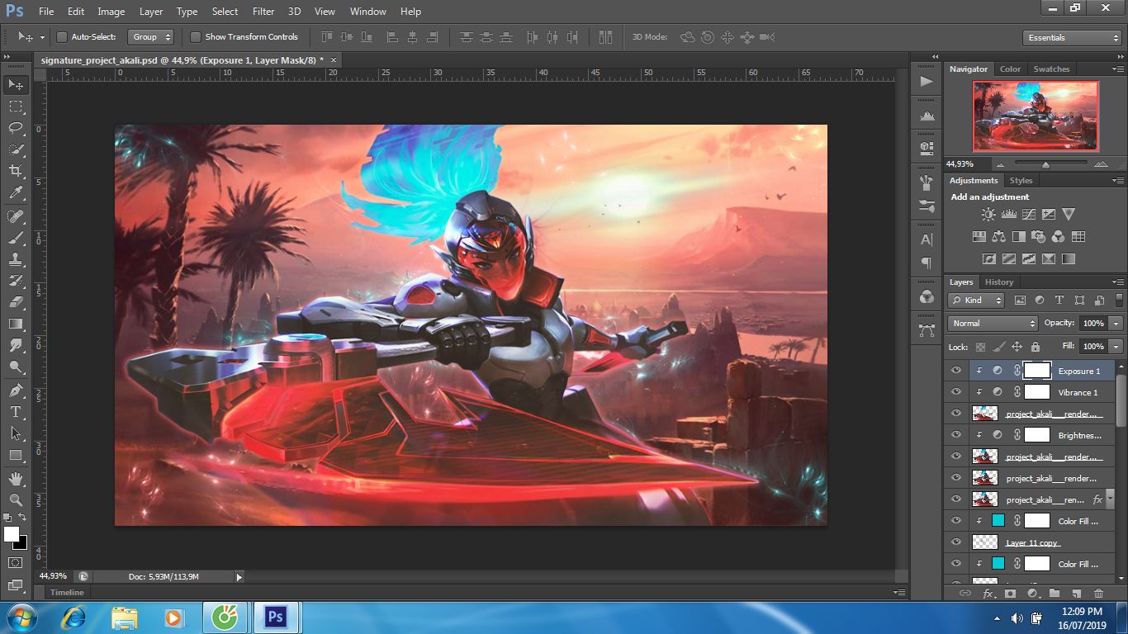Hide the Vibrance 1 layer
The height and width of the screenshot is (634, 1128).
click(x=956, y=392)
